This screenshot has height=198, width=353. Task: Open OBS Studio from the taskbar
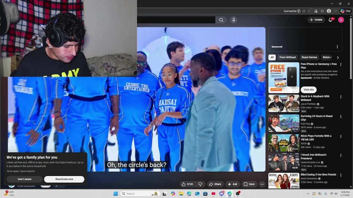coord(238,194)
